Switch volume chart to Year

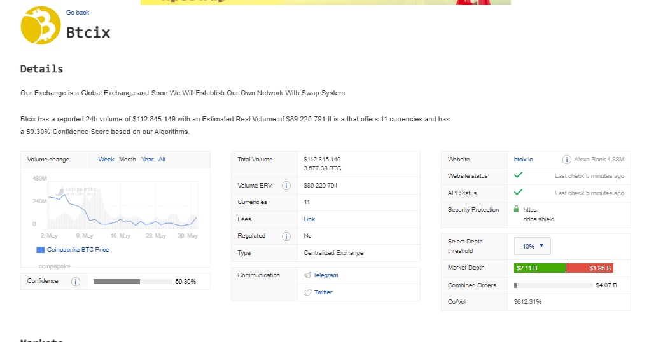[x=147, y=160]
